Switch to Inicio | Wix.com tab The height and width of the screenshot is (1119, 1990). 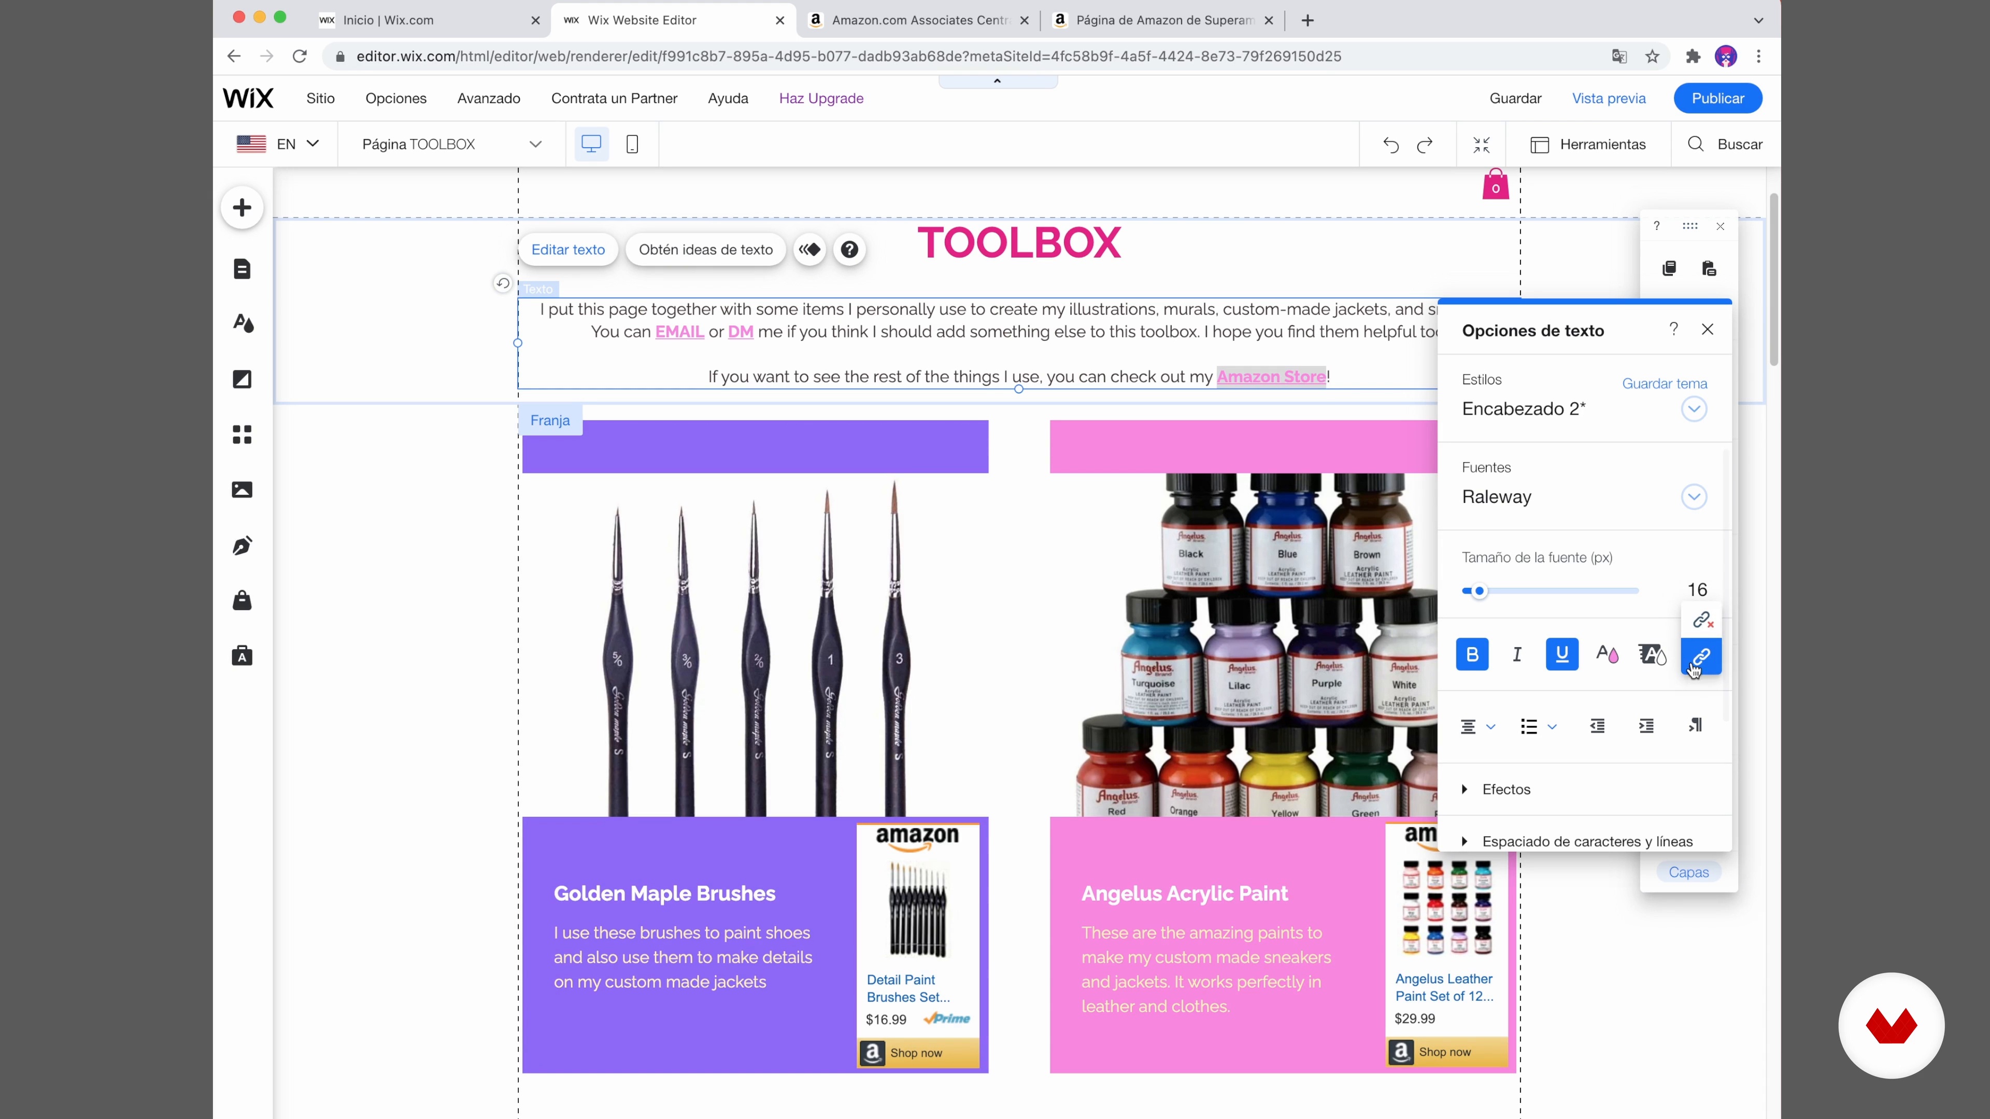tap(429, 20)
